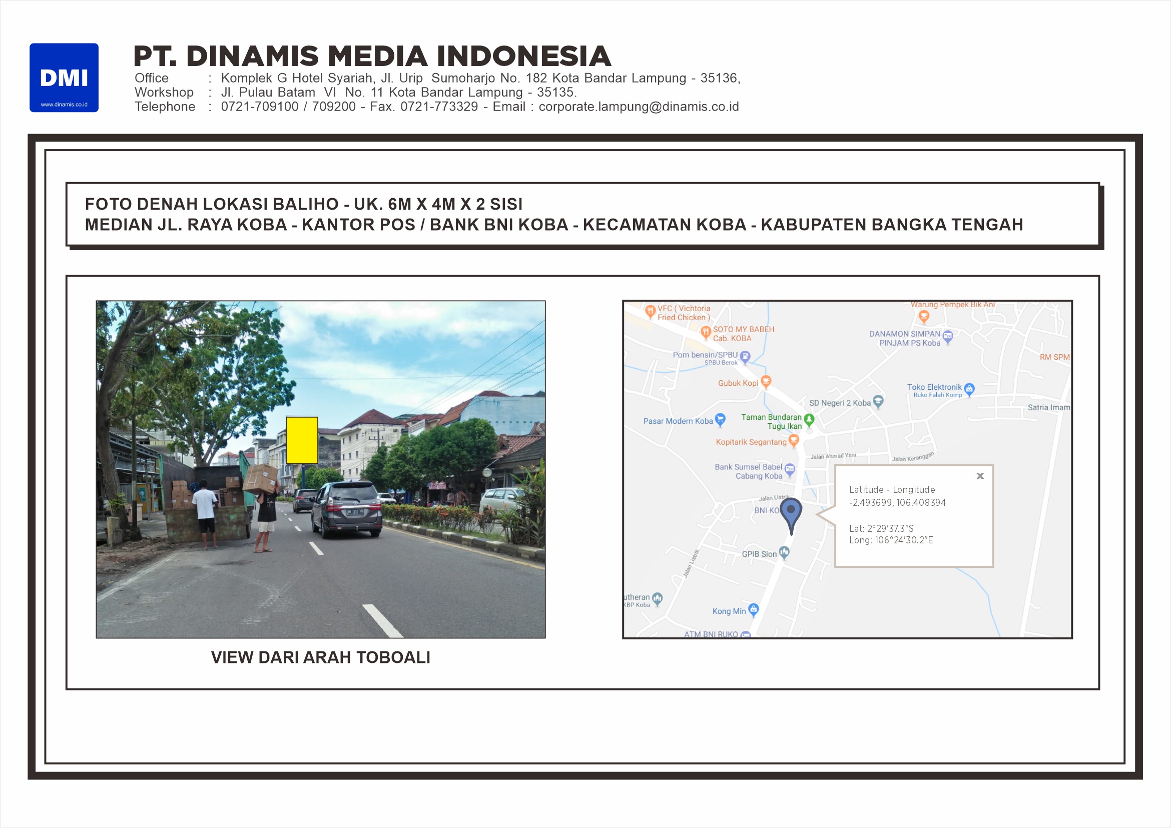1171x828 pixels.
Task: Click the Long: 106°24'30.2"E text
Action: coord(891,540)
